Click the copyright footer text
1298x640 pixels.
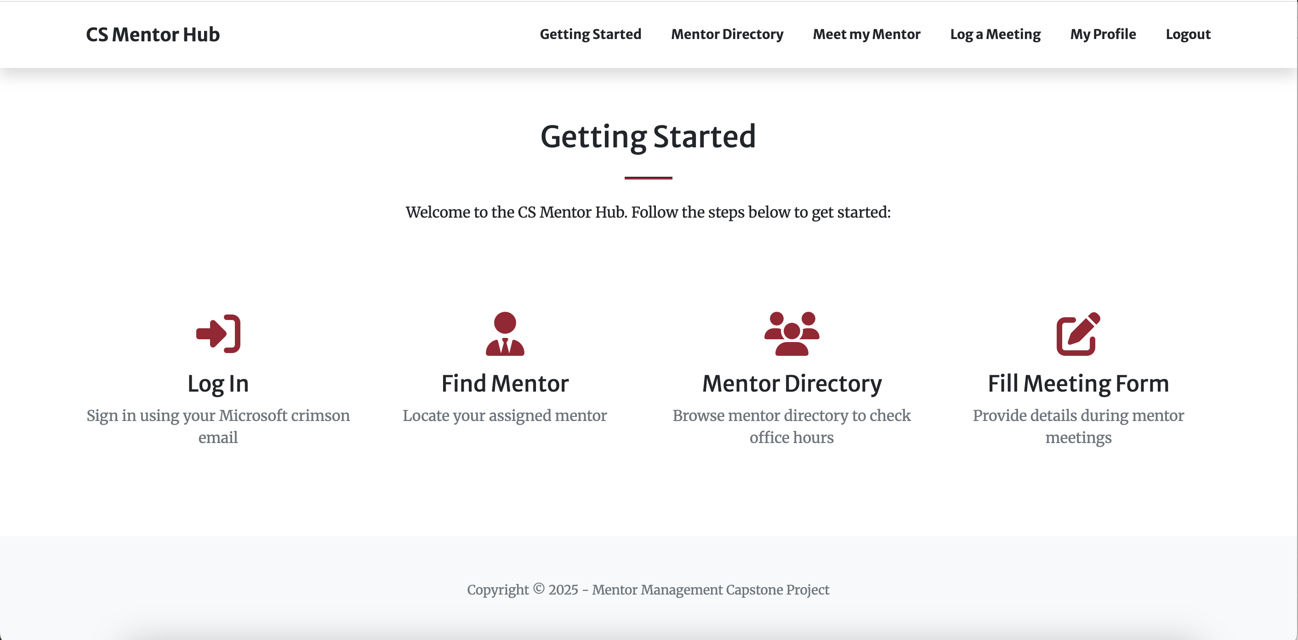point(649,589)
